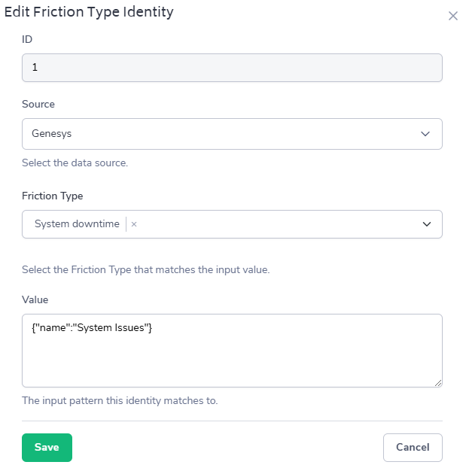Open the Friction Type dropdown arrow

pyautogui.click(x=427, y=224)
